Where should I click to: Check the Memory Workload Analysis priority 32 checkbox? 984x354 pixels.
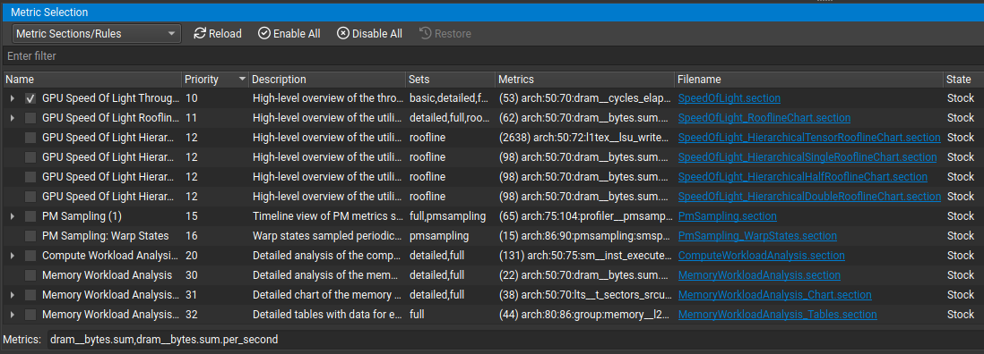point(30,315)
